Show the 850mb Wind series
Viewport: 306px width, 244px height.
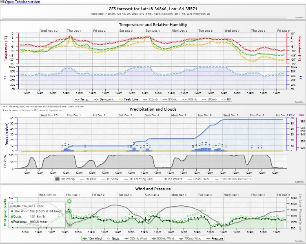[163, 238]
